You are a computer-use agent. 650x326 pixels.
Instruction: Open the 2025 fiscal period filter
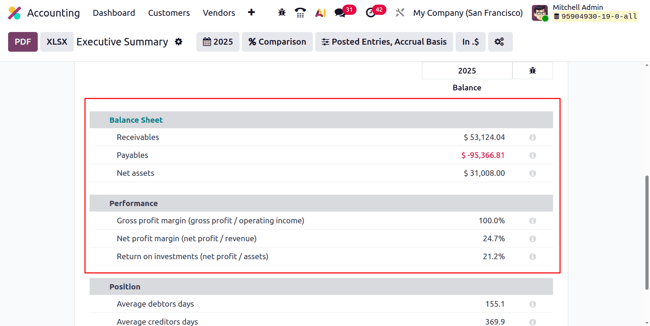point(218,41)
